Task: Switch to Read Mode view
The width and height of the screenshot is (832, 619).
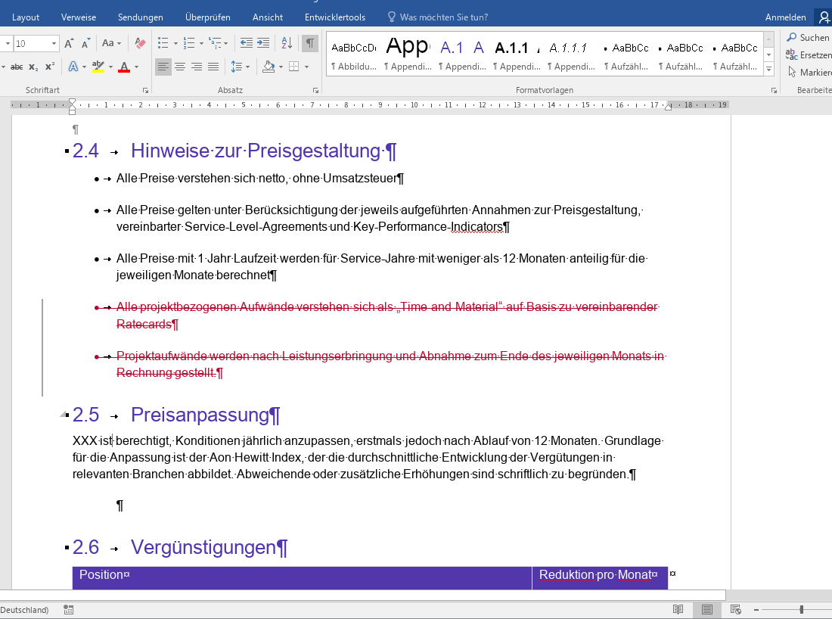Action: pos(678,609)
